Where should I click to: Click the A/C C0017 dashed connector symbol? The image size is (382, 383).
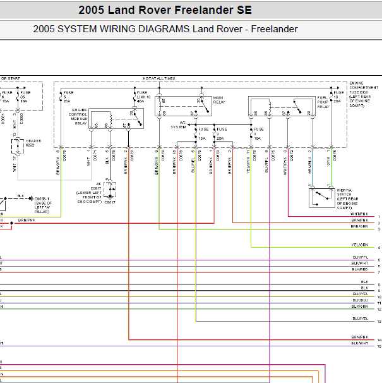(x=110, y=189)
